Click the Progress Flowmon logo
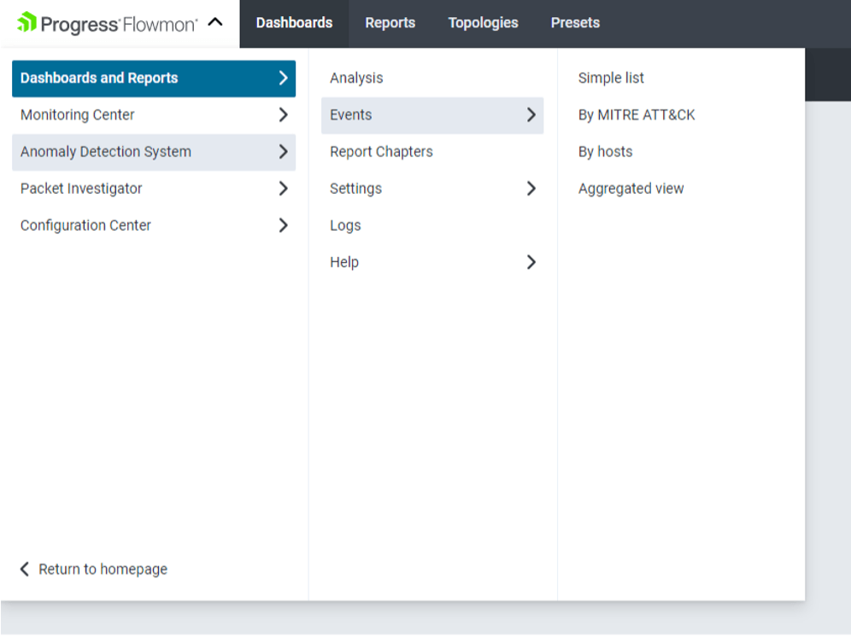The height and width of the screenshot is (638, 851). [107, 24]
